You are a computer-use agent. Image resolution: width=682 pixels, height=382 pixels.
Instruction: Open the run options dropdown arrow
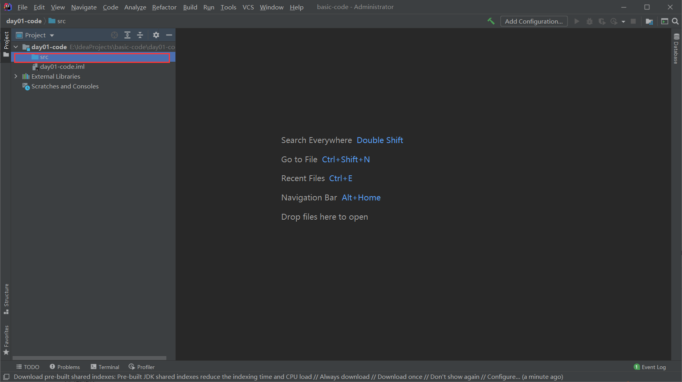click(x=623, y=22)
